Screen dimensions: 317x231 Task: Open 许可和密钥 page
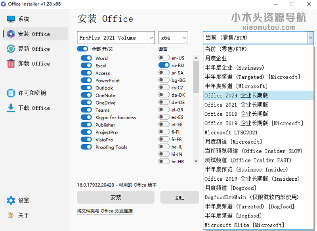coord(35,93)
